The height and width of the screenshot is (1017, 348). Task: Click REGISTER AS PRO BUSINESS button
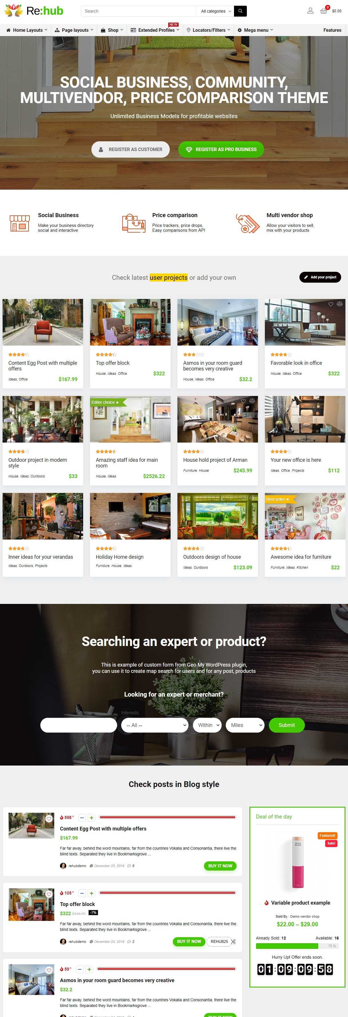tap(221, 149)
